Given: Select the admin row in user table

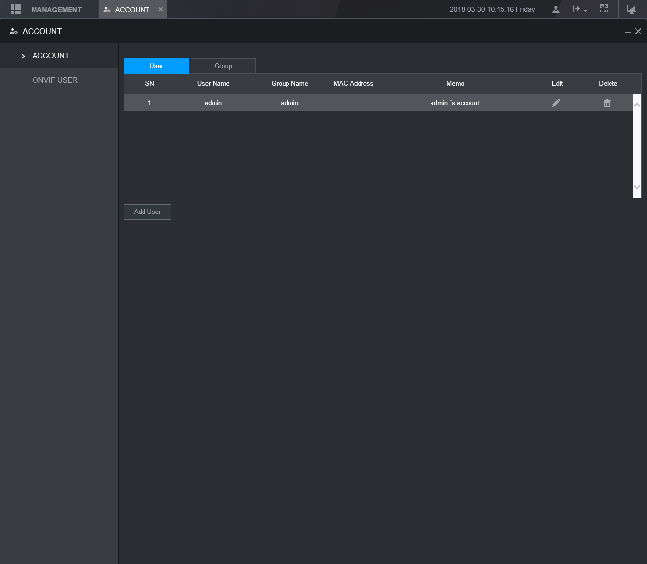Looking at the screenshot, I should [x=378, y=103].
